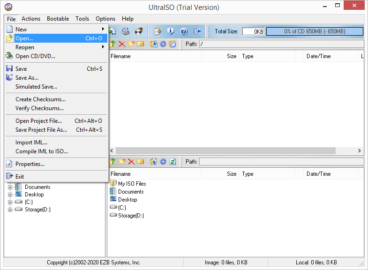Open the Help menu
This screenshot has width=368, height=270.
tap(128, 19)
